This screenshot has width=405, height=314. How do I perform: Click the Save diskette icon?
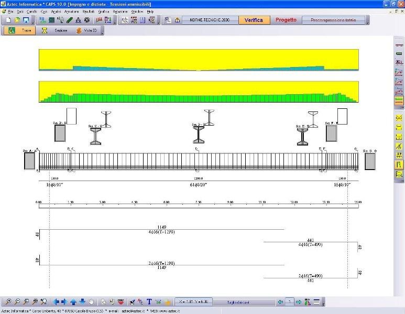[x=25, y=20]
